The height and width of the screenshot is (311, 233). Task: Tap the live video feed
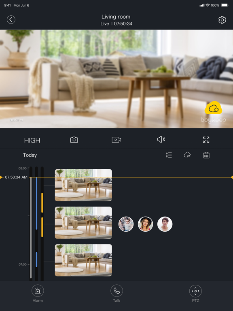point(116,79)
